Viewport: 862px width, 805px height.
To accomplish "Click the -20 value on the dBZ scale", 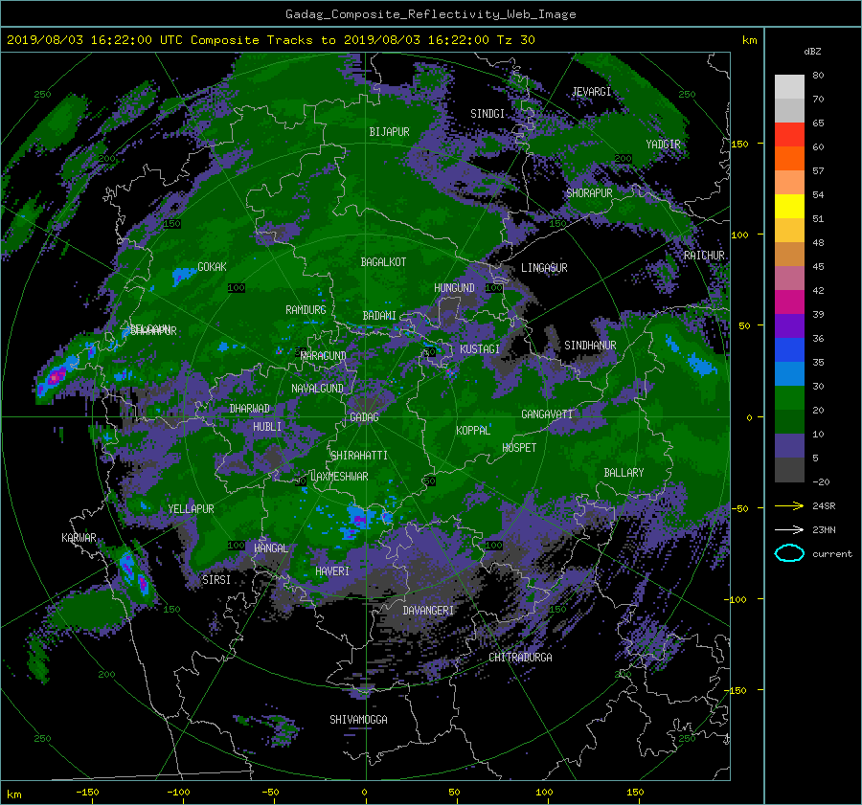I will (821, 481).
